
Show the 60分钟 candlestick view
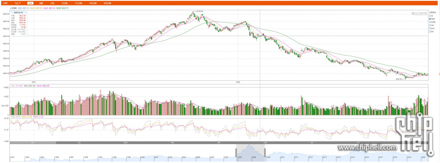point(107,3)
